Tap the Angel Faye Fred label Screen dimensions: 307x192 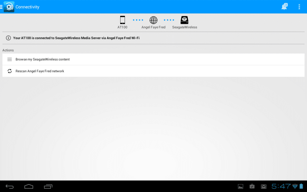(153, 27)
